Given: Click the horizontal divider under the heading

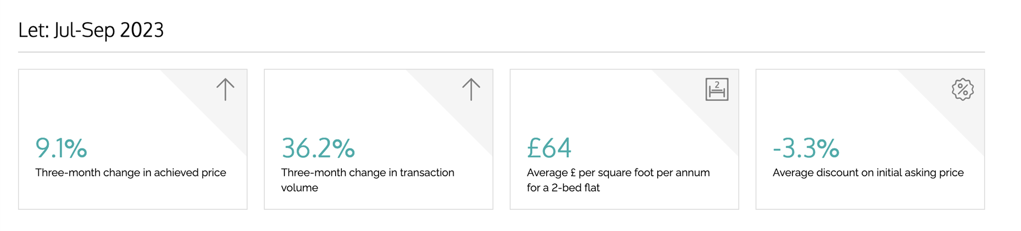Looking at the screenshot, I should tap(501, 52).
